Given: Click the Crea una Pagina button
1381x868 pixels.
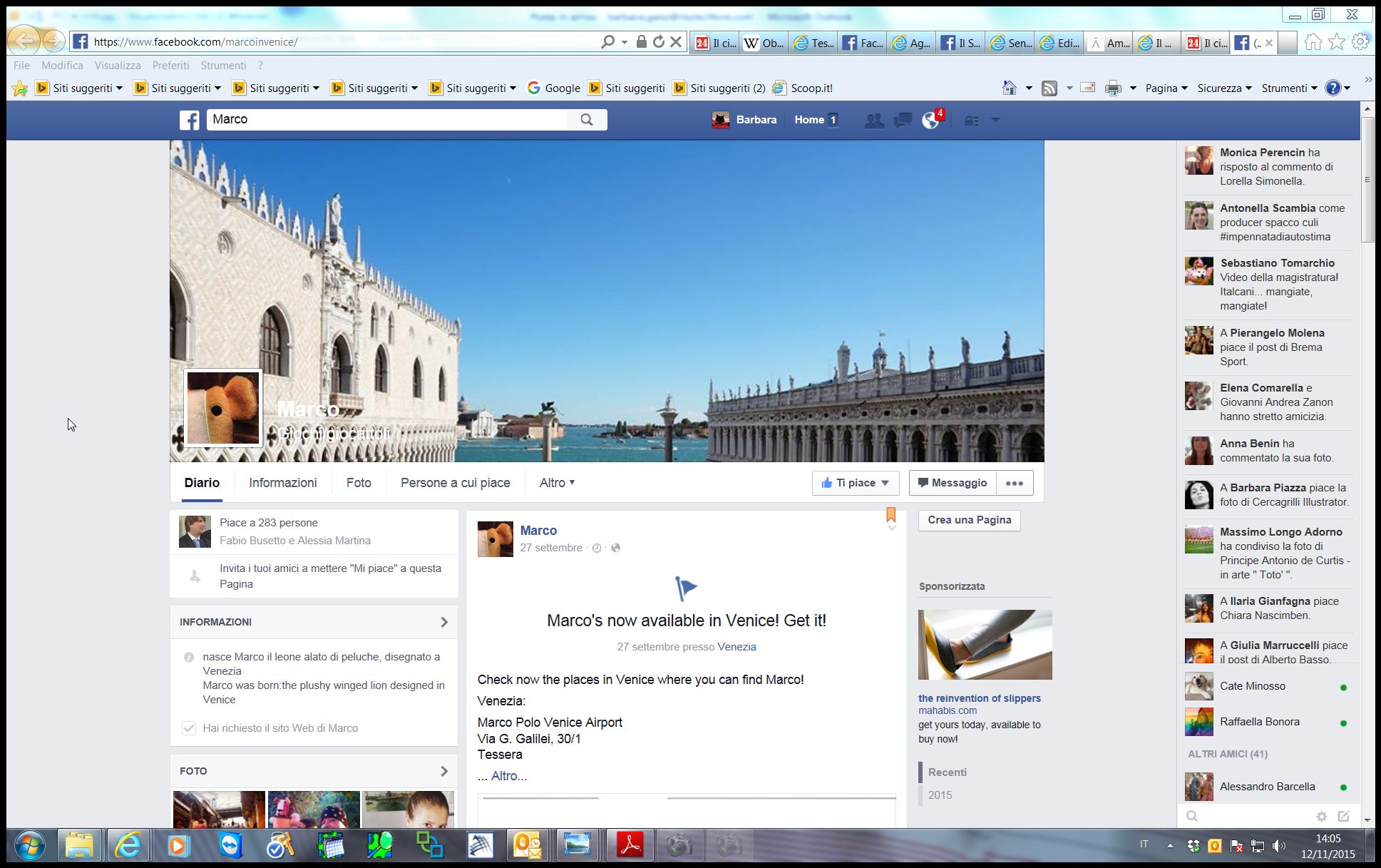Looking at the screenshot, I should pos(969,520).
